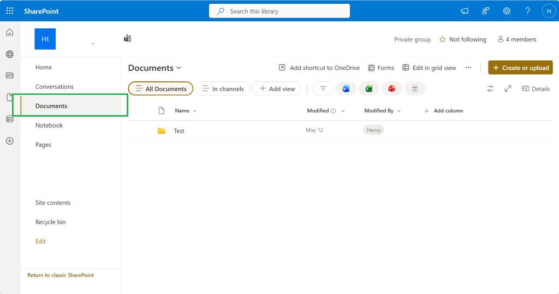Open the Forms command

click(x=381, y=68)
